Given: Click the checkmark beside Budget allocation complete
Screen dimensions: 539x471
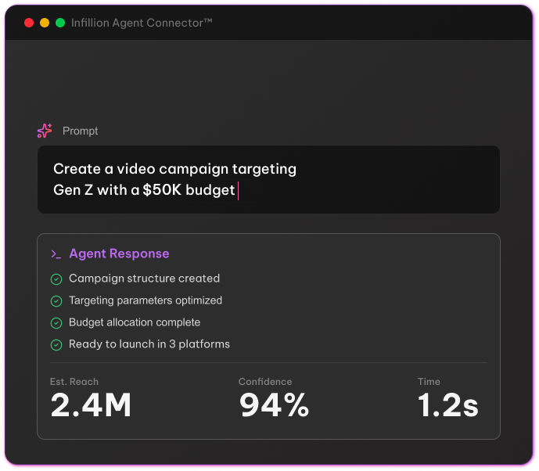Looking at the screenshot, I should pos(56,323).
